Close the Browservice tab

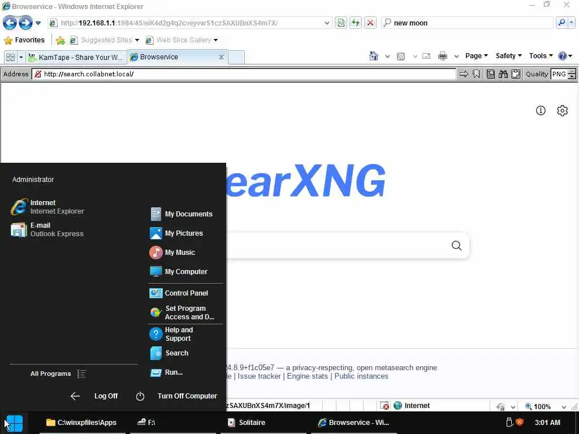pyautogui.click(x=221, y=57)
